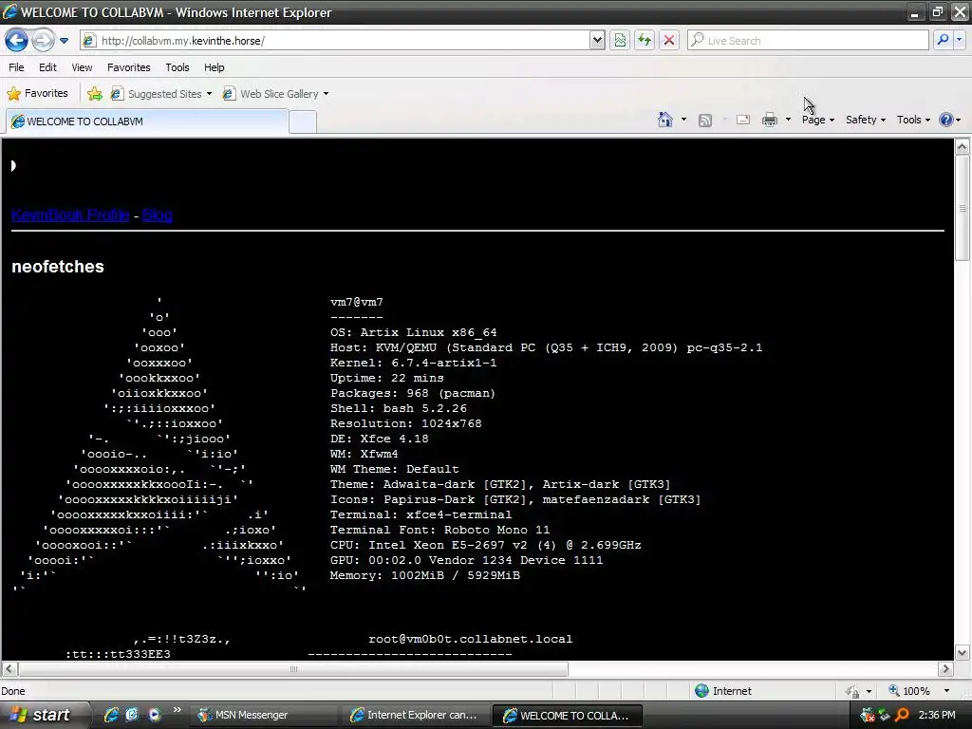This screenshot has height=729, width=972.
Task: Click the Read Mail icon
Action: click(x=743, y=120)
